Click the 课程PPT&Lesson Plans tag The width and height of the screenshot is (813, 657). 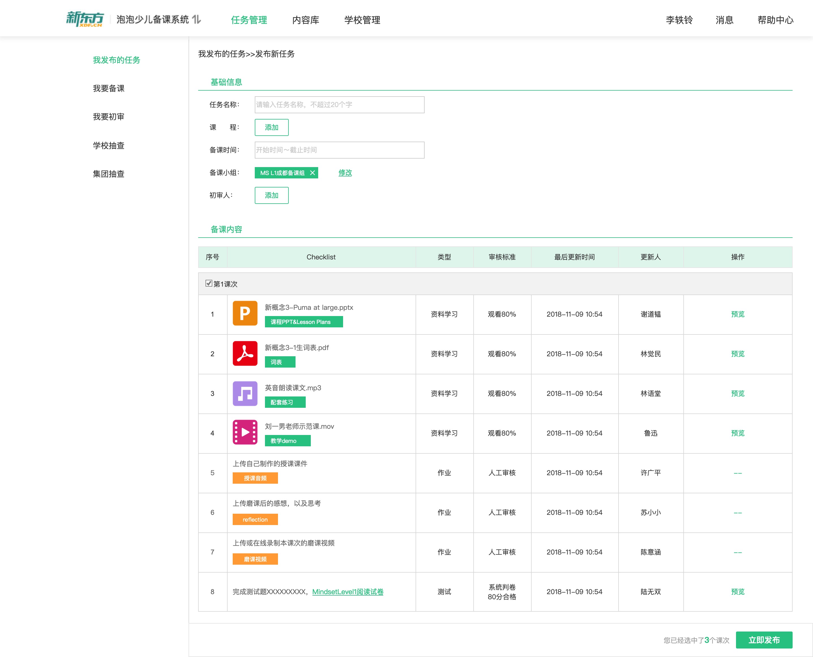304,322
